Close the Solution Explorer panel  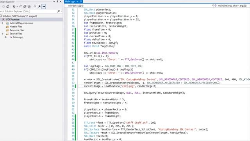61,2
